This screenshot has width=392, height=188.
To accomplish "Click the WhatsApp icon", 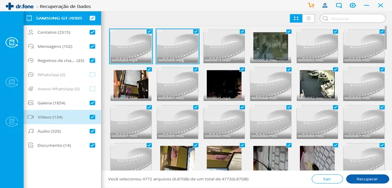I will tap(31, 75).
